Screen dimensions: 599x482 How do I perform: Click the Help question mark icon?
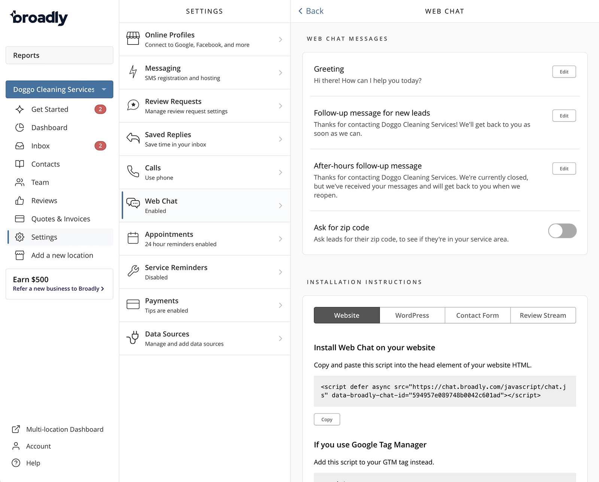coord(16,463)
